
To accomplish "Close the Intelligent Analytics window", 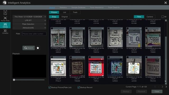I will 166,3.
